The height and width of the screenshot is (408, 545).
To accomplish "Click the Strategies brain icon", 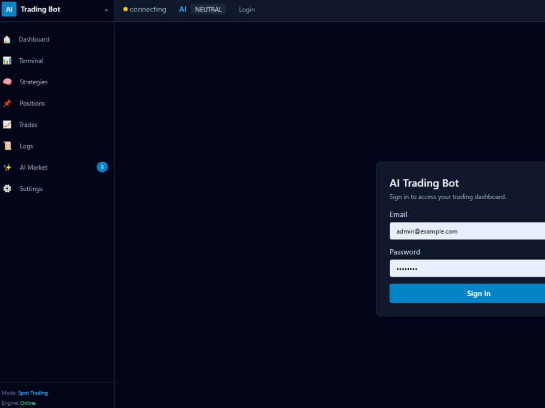I will coord(7,82).
